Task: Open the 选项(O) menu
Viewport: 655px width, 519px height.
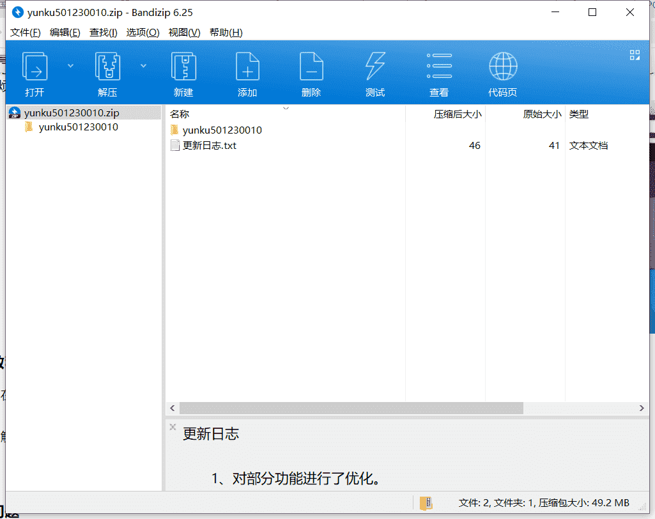Action: (x=143, y=33)
